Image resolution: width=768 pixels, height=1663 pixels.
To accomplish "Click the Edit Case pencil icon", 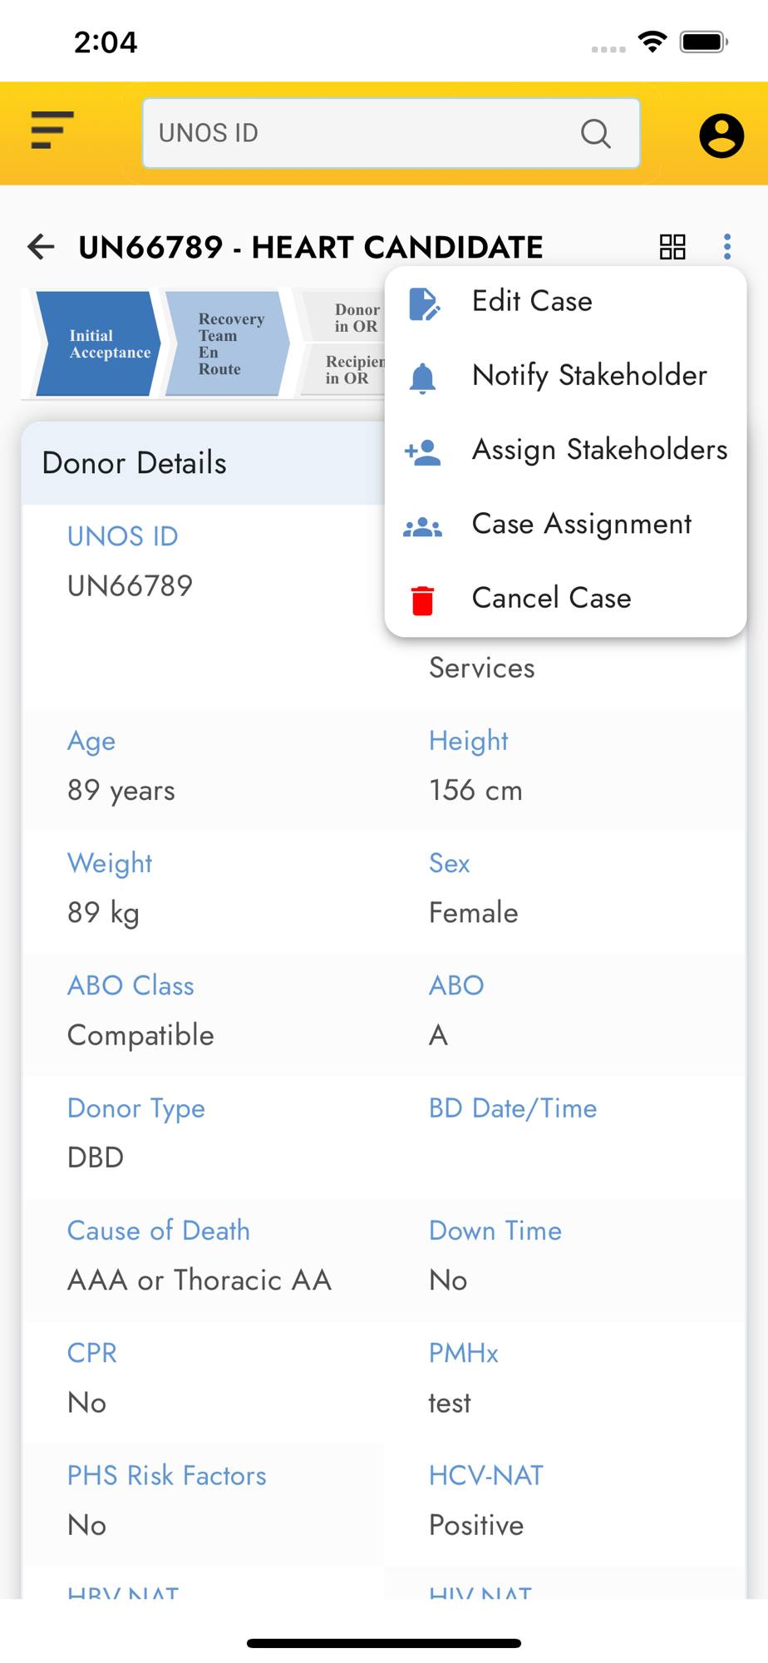I will (424, 303).
